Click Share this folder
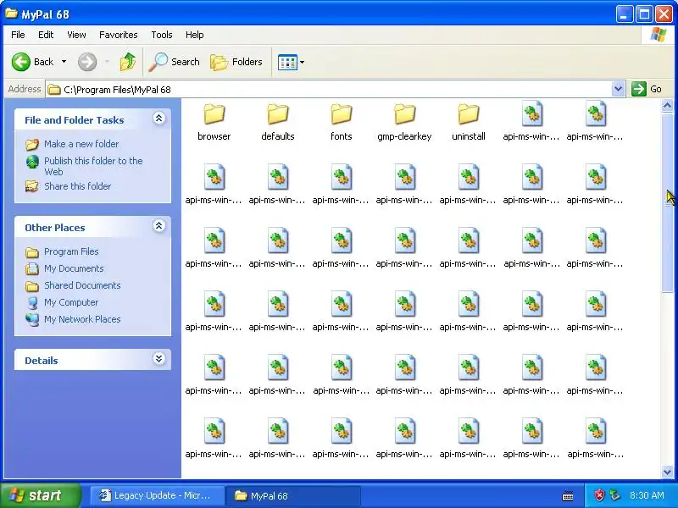The height and width of the screenshot is (508, 678). click(x=69, y=186)
